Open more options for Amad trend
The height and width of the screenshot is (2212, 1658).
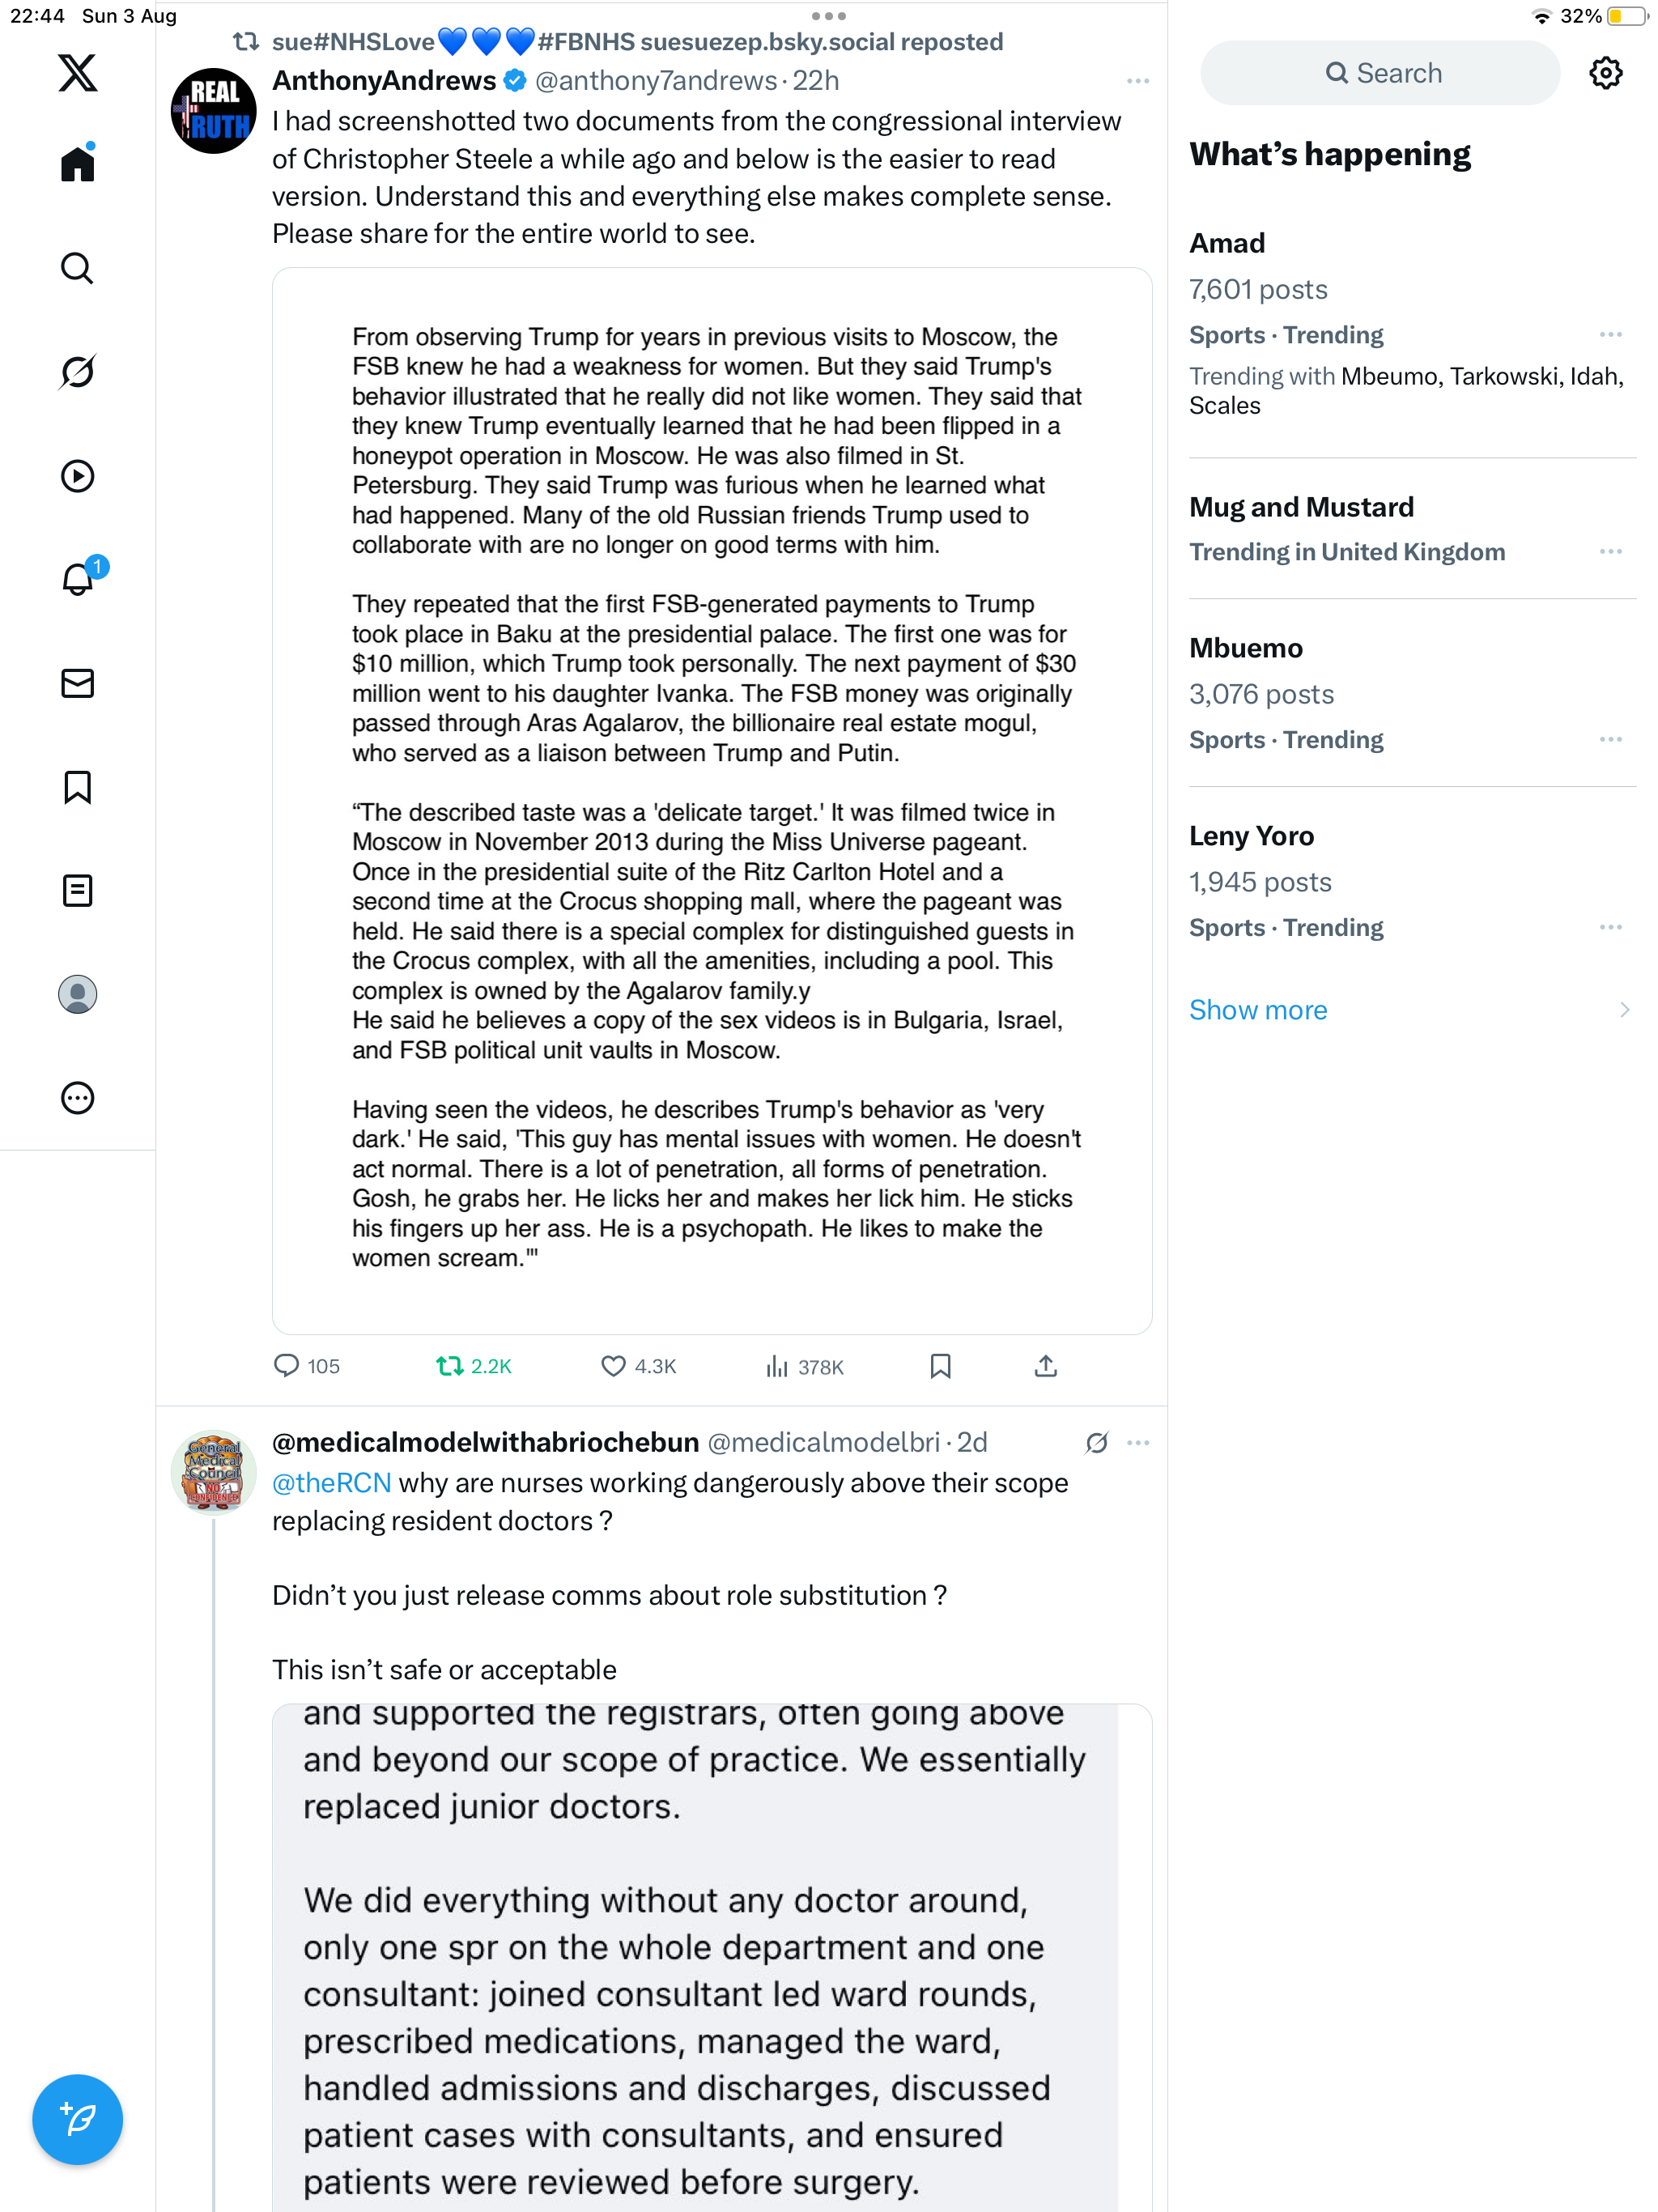[1609, 335]
